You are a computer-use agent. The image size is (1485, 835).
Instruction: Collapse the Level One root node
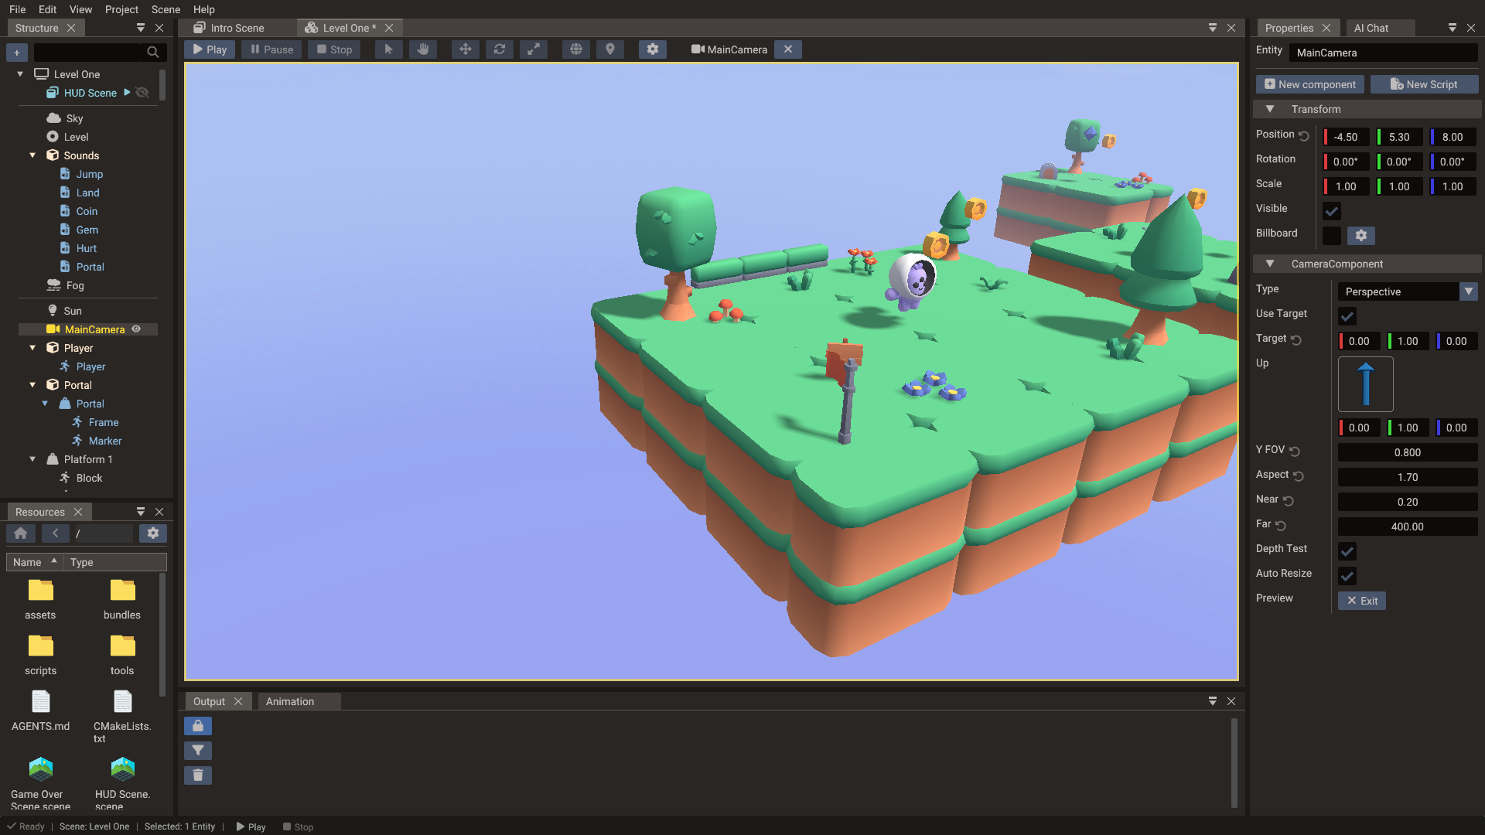click(20, 74)
